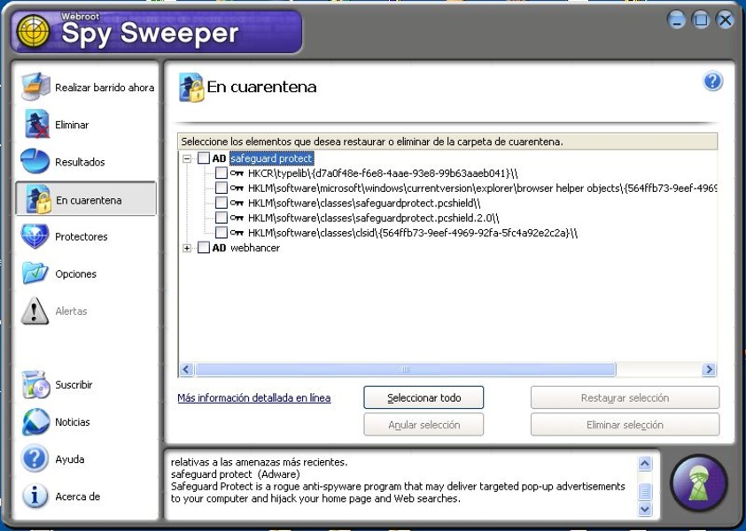Image resolution: width=746 pixels, height=531 pixels.
Task: Click the Noticias globe icon
Action: [35, 421]
